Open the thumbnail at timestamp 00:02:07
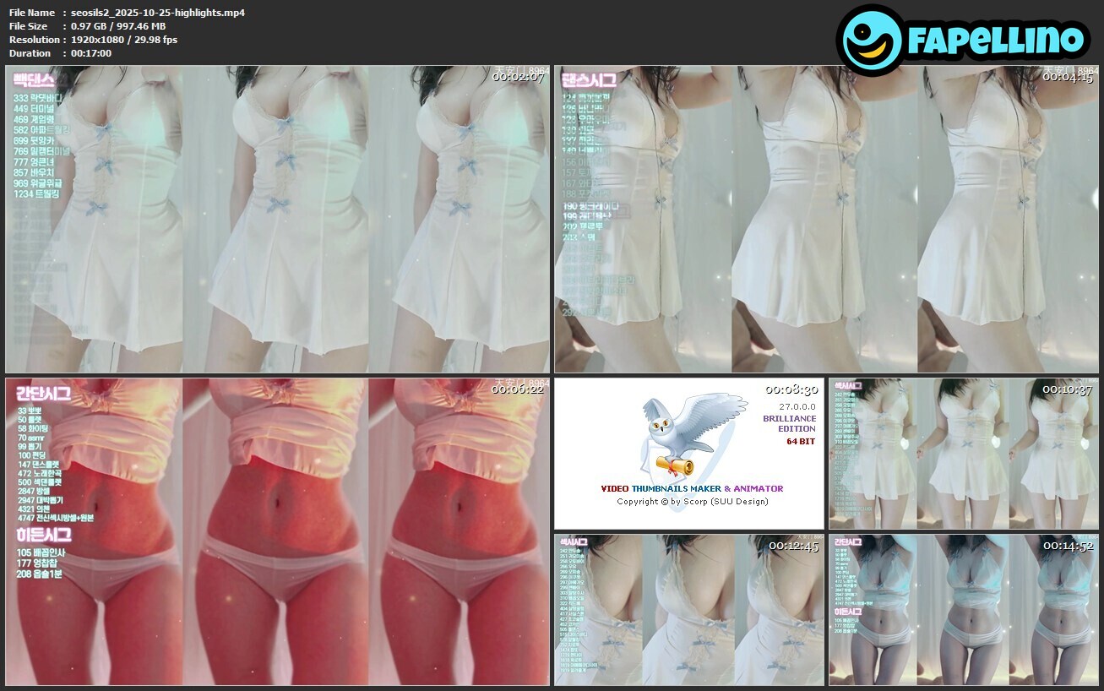Viewport: 1104px width, 691px height. click(277, 220)
